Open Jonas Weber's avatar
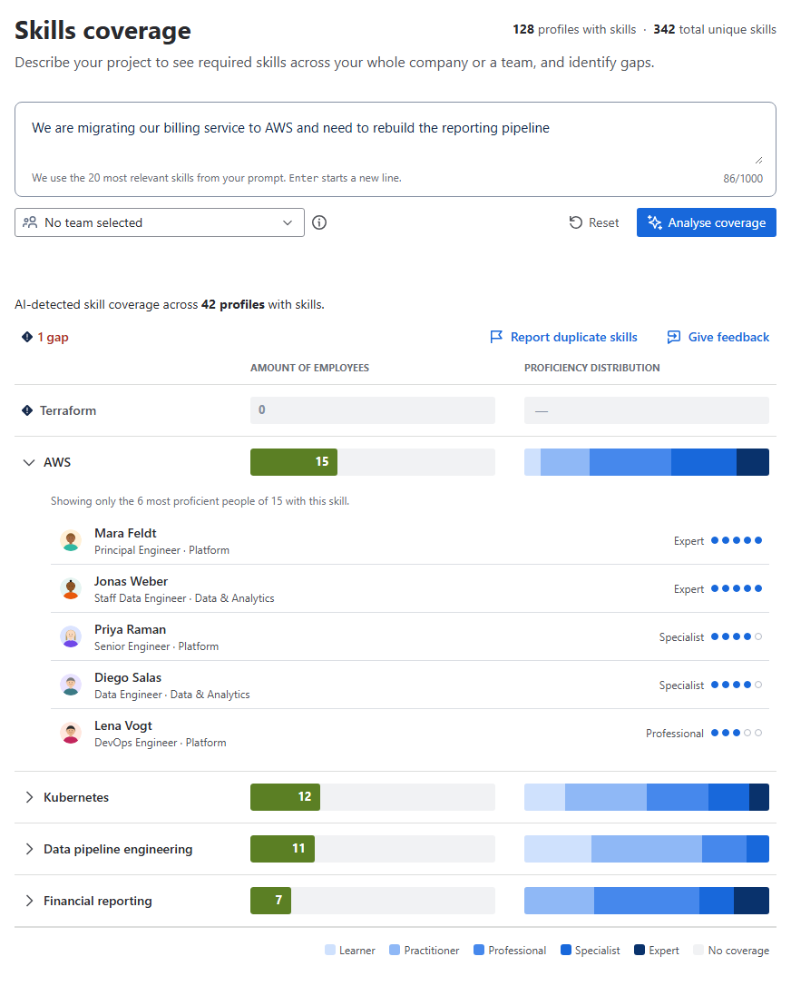791x986 pixels. point(71,589)
